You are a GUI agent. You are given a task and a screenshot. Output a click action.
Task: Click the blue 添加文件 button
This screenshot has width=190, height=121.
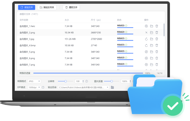[x=27, y=8]
